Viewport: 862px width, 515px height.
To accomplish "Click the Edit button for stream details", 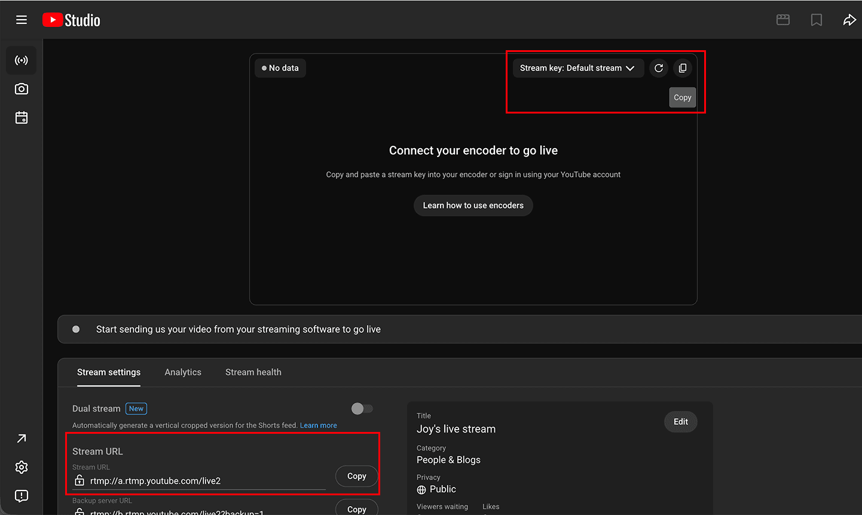I will coord(681,422).
